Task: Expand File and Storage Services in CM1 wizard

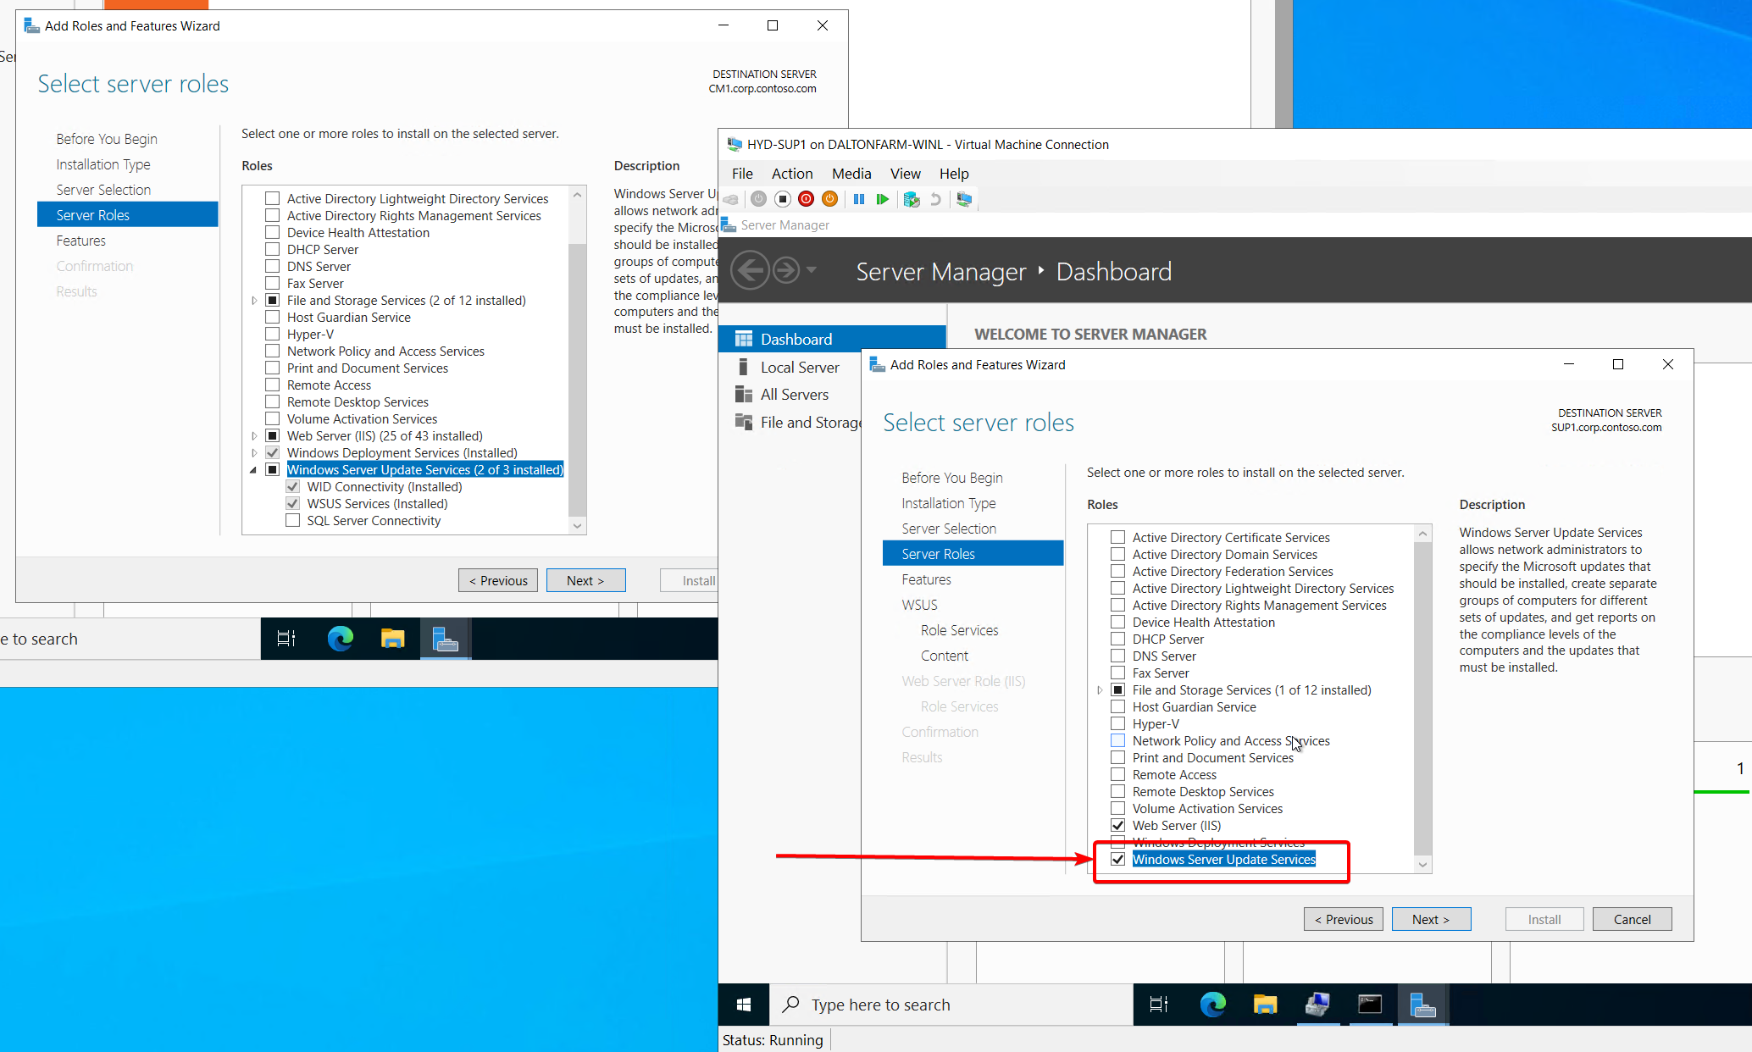Action: point(254,301)
